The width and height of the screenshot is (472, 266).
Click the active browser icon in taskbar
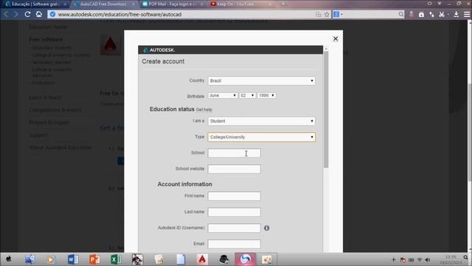245,259
